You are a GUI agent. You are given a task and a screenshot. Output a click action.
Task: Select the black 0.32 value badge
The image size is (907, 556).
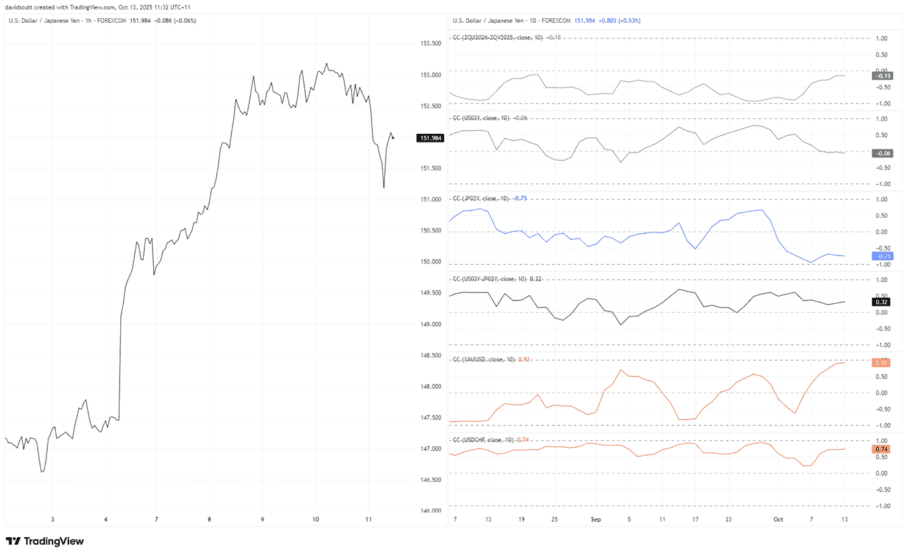[x=881, y=302]
